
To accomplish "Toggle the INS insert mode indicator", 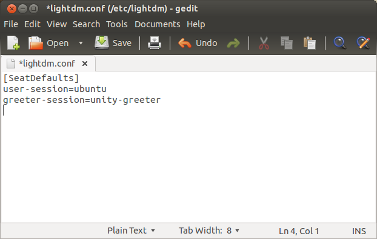I will (x=359, y=231).
